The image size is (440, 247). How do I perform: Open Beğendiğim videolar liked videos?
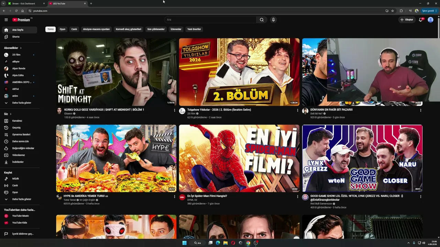tap(20, 148)
